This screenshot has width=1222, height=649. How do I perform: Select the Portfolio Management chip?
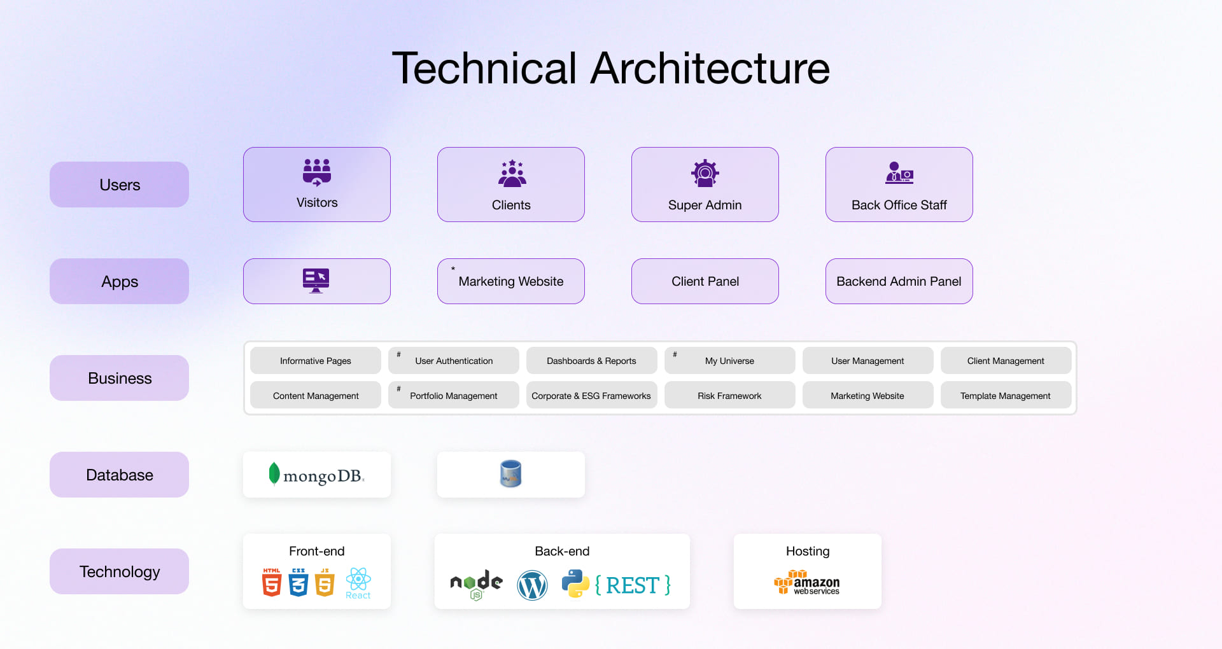453,395
